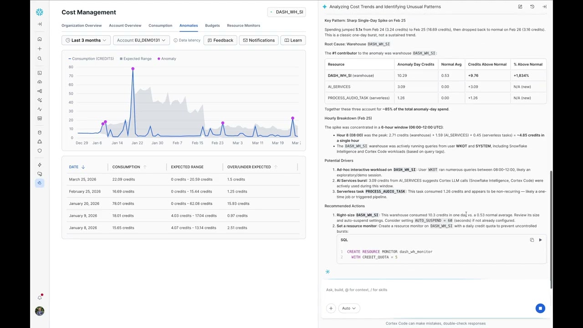Viewport: 583px width, 328px height.
Task: Toggle Consumption (CREDITS) legend item
Action: [91, 58]
